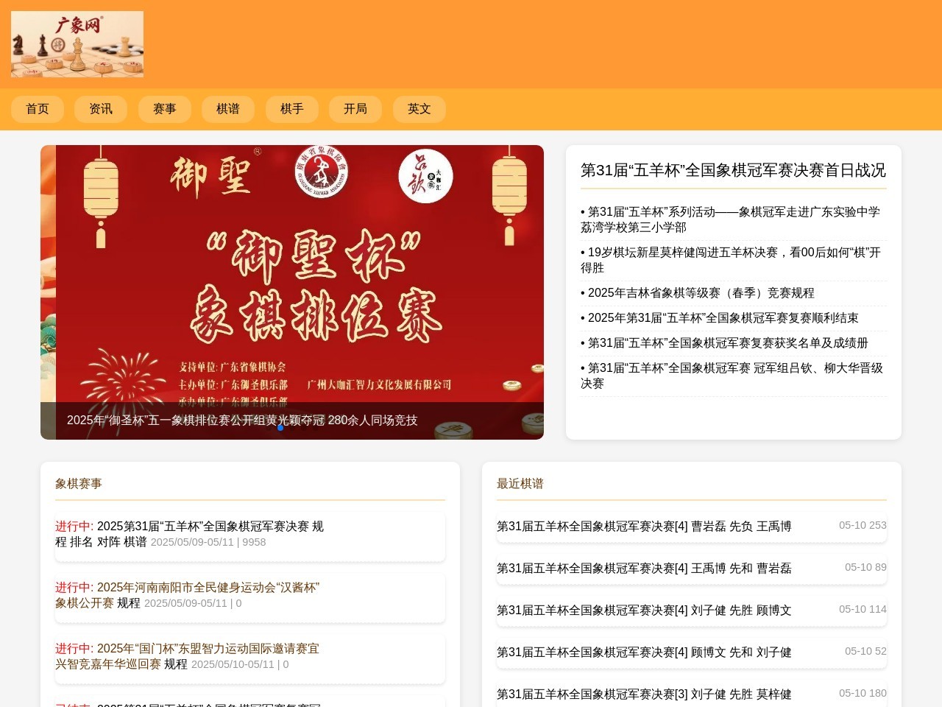Viewport: 942px width, 707px height.
Task: Open game record 刘子健 先胜 莫梓健
Action: (x=644, y=694)
